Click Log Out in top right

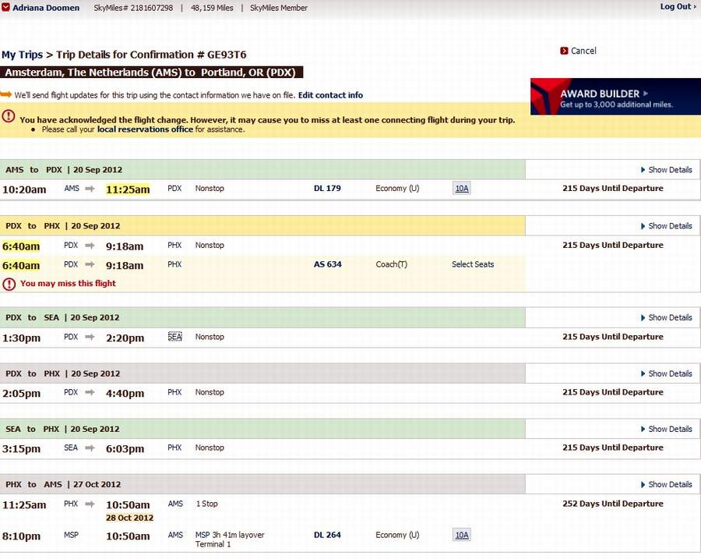tap(677, 7)
